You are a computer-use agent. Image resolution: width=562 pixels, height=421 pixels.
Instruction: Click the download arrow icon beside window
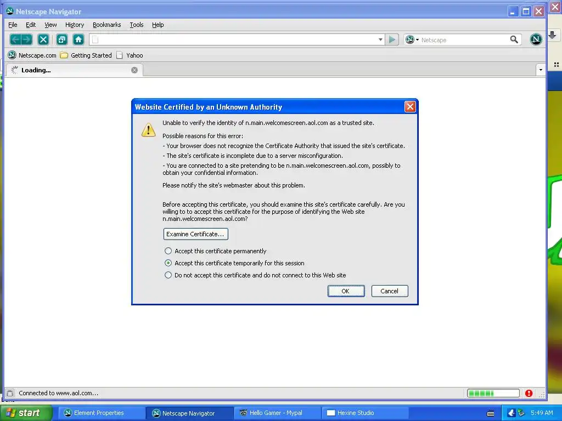pos(552,35)
